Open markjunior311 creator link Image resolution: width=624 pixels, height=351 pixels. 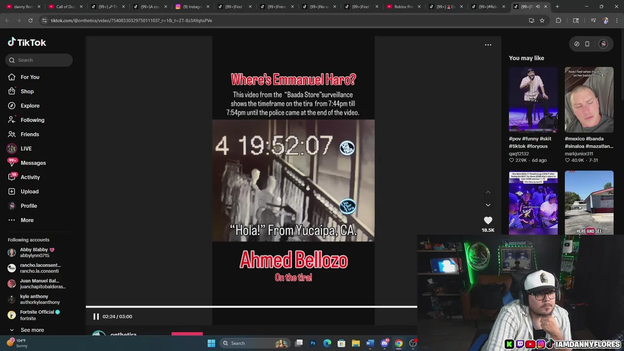coord(579,154)
